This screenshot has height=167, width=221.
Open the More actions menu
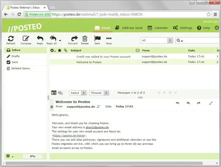[x=109, y=40]
